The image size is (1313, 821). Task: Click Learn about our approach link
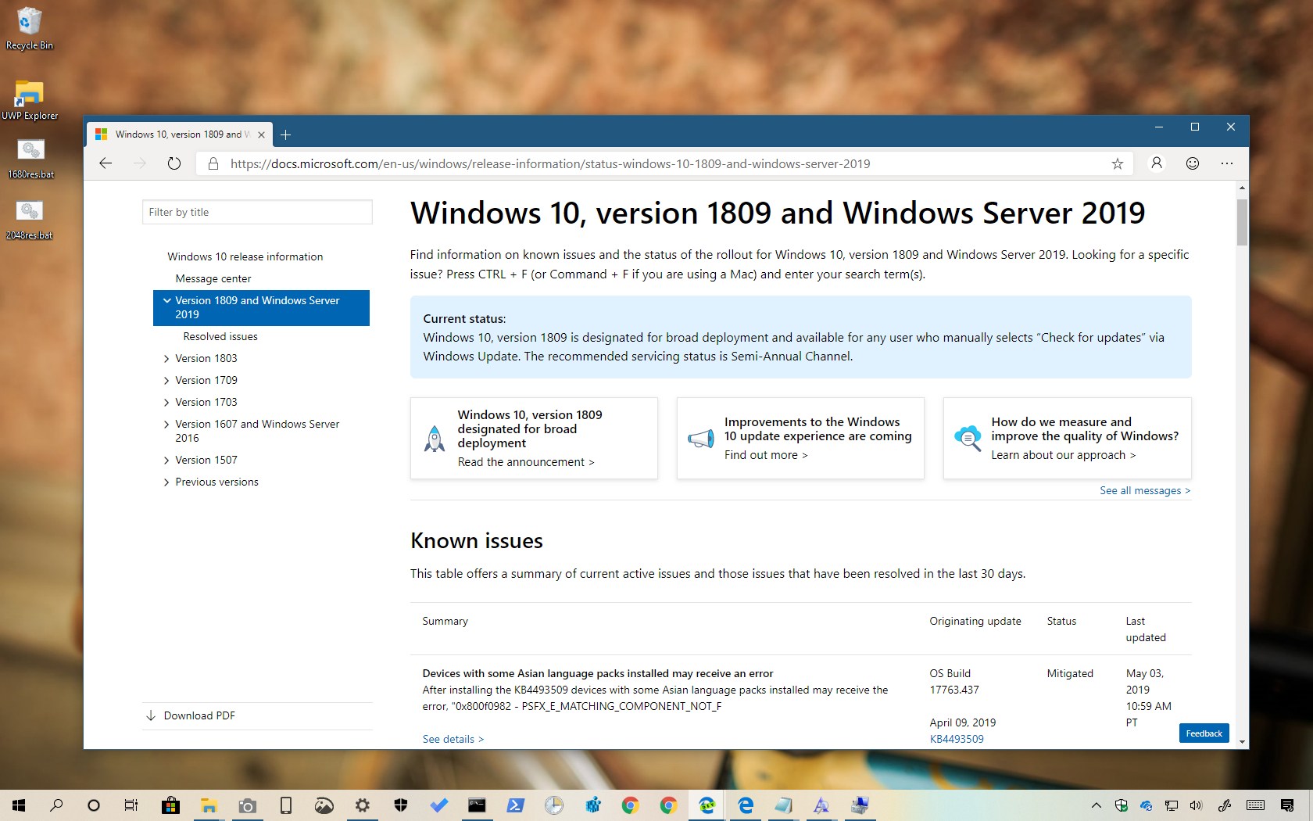pos(1064,455)
